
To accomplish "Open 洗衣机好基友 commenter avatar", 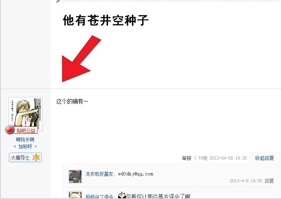I will 75,176.
